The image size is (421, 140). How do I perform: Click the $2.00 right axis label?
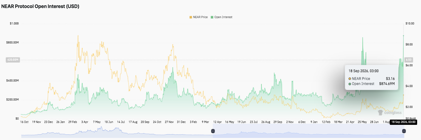409,107
